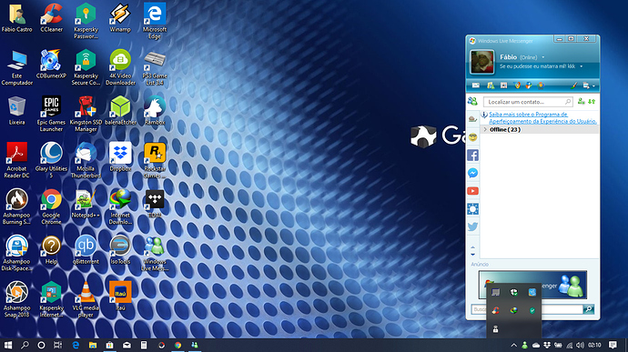Open the Windows Start menu
The width and height of the screenshot is (628, 352).
point(8,345)
